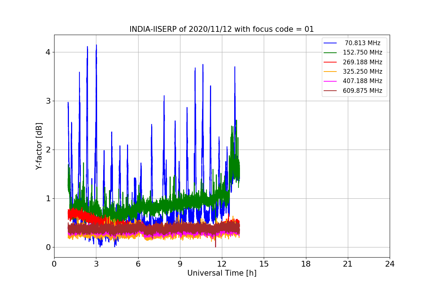Click x-axis tick label 15

(x=264, y=264)
